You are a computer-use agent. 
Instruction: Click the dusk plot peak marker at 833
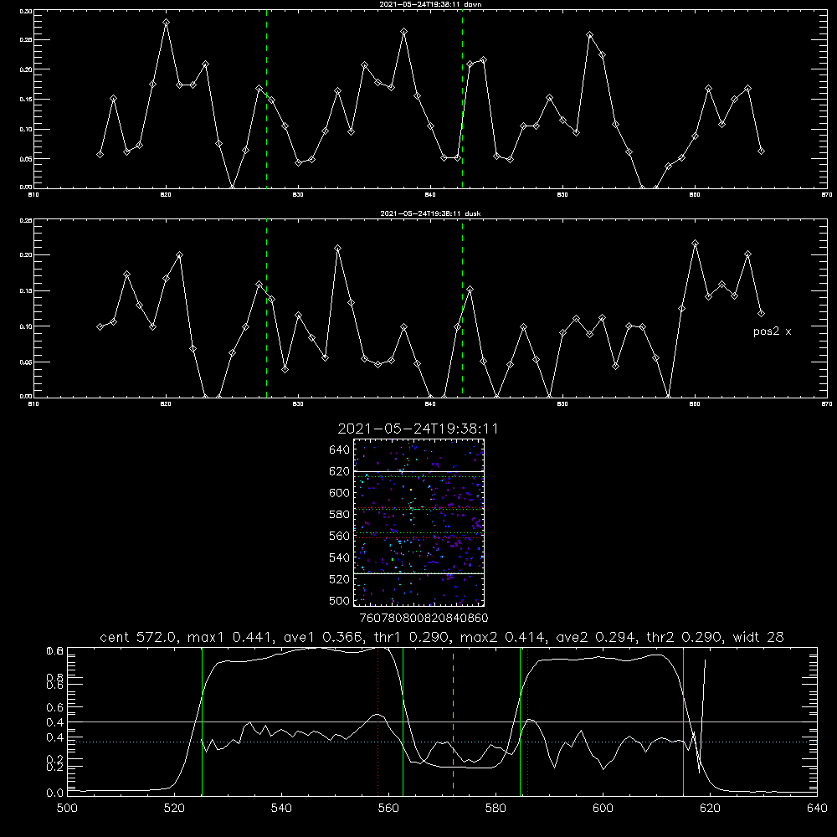[338, 249]
